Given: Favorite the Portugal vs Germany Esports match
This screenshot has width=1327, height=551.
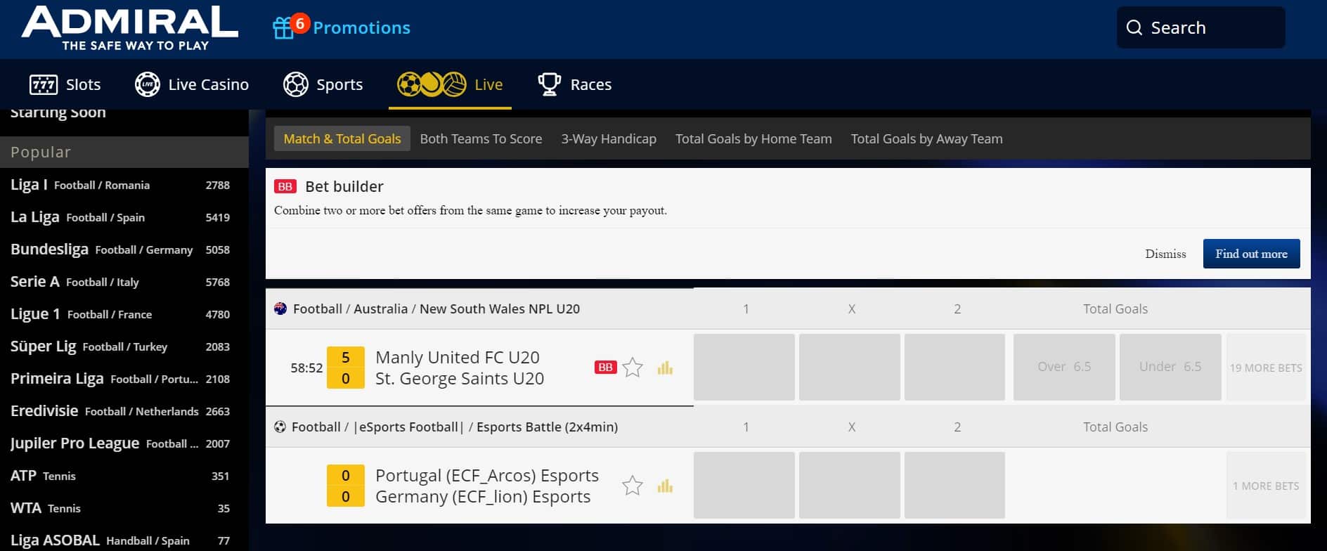Looking at the screenshot, I should click(633, 486).
